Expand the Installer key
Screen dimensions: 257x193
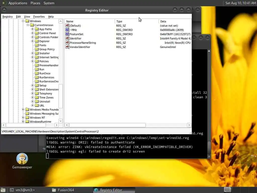tap(32, 53)
